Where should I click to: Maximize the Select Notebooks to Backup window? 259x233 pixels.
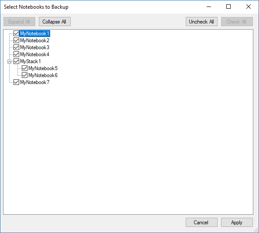point(228,7)
